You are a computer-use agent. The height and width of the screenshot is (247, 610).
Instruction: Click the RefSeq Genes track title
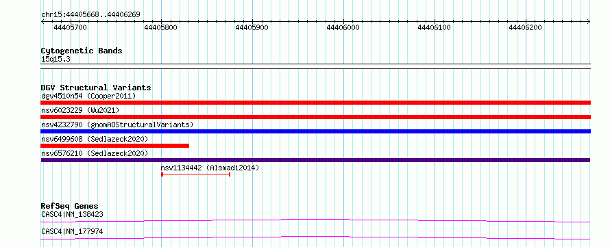point(70,206)
